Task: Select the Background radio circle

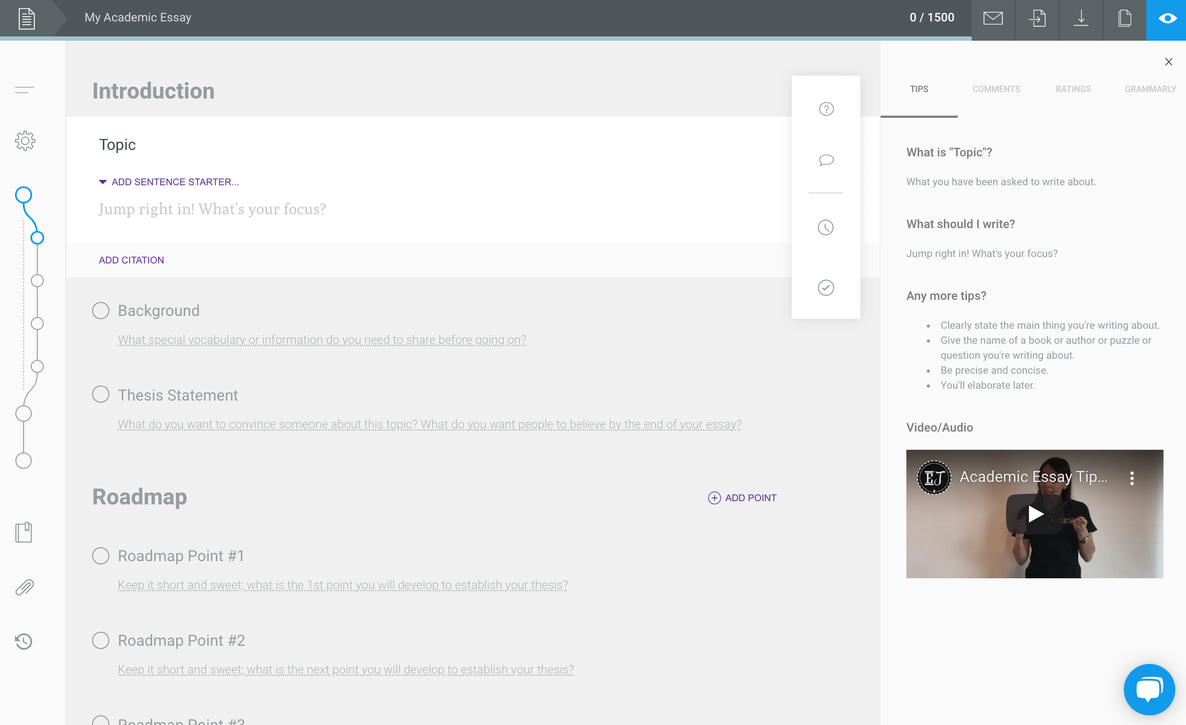Action: click(101, 311)
